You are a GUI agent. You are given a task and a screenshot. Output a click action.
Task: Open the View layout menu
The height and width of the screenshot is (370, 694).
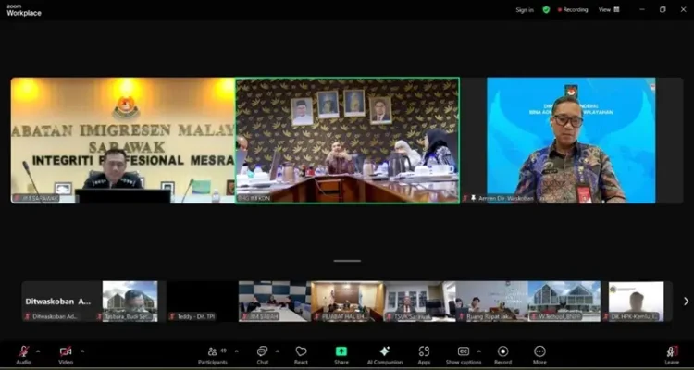point(606,9)
